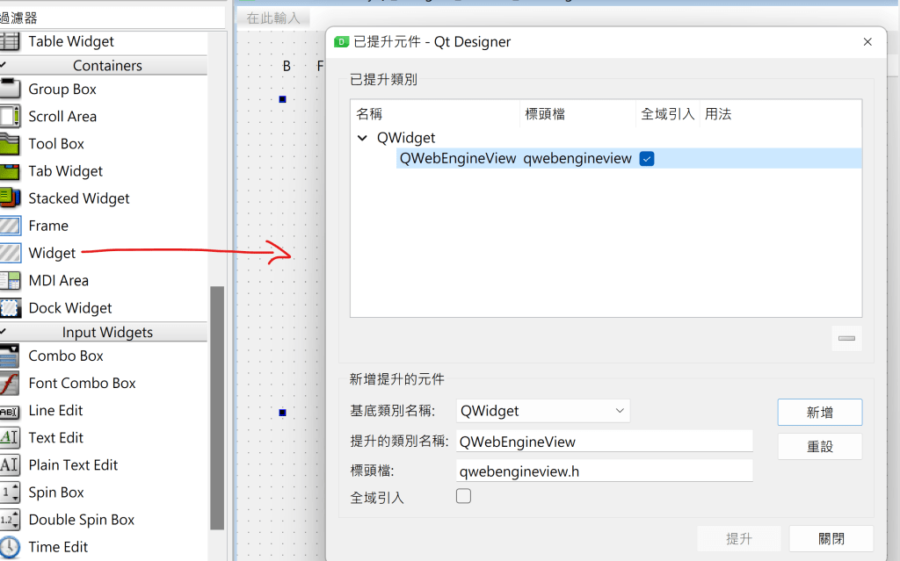Collapse the Input Widgets category header
Image resolution: width=900 pixels, height=561 pixels.
(106, 333)
